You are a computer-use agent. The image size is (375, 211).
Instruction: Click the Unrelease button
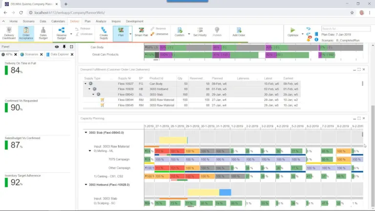tap(84, 34)
